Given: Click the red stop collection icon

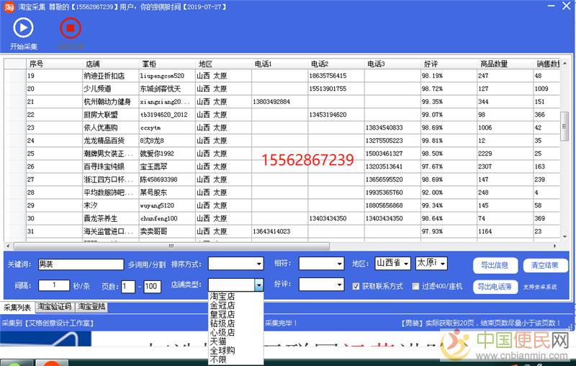Looking at the screenshot, I should (x=71, y=28).
